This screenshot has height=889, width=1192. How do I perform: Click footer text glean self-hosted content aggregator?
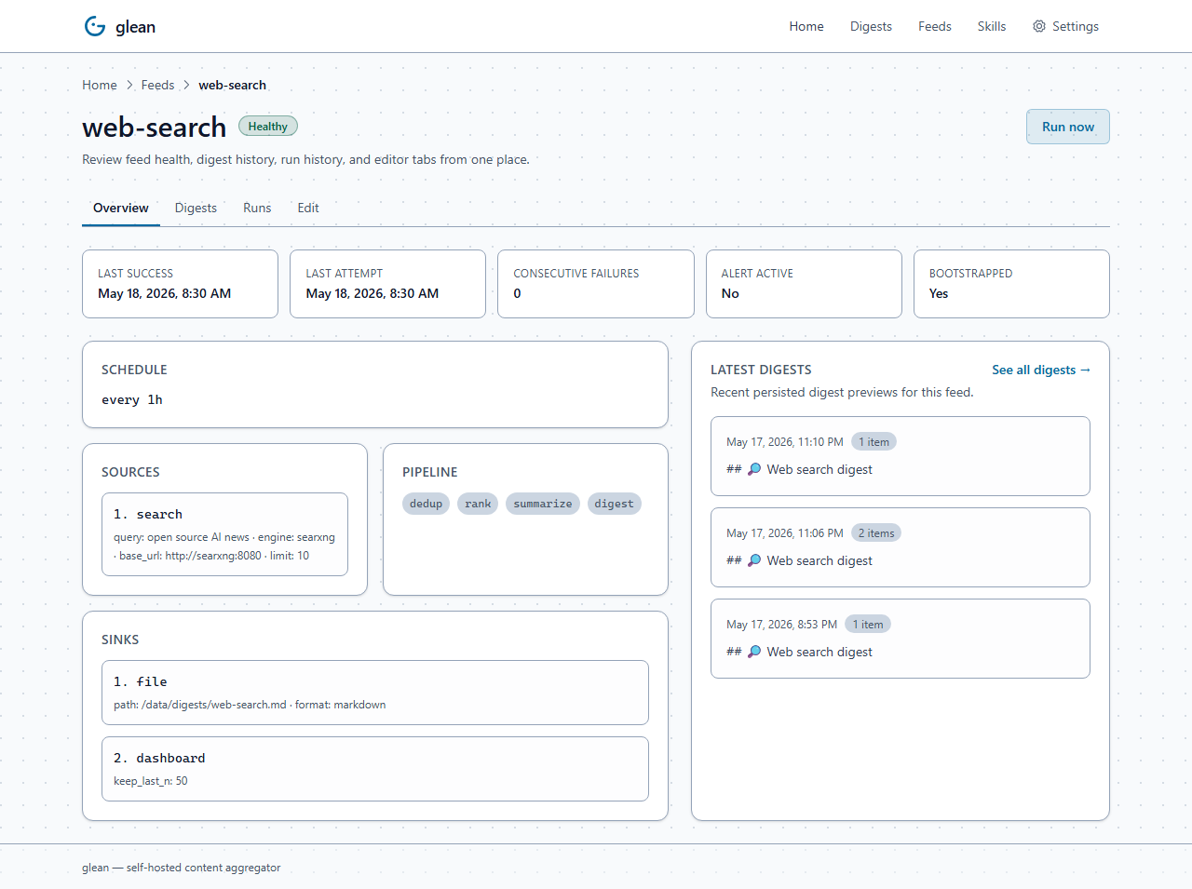[x=182, y=868]
